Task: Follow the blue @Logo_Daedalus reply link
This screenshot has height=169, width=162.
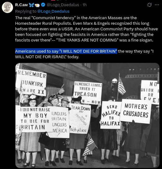Action: pyautogui.click(x=53, y=11)
